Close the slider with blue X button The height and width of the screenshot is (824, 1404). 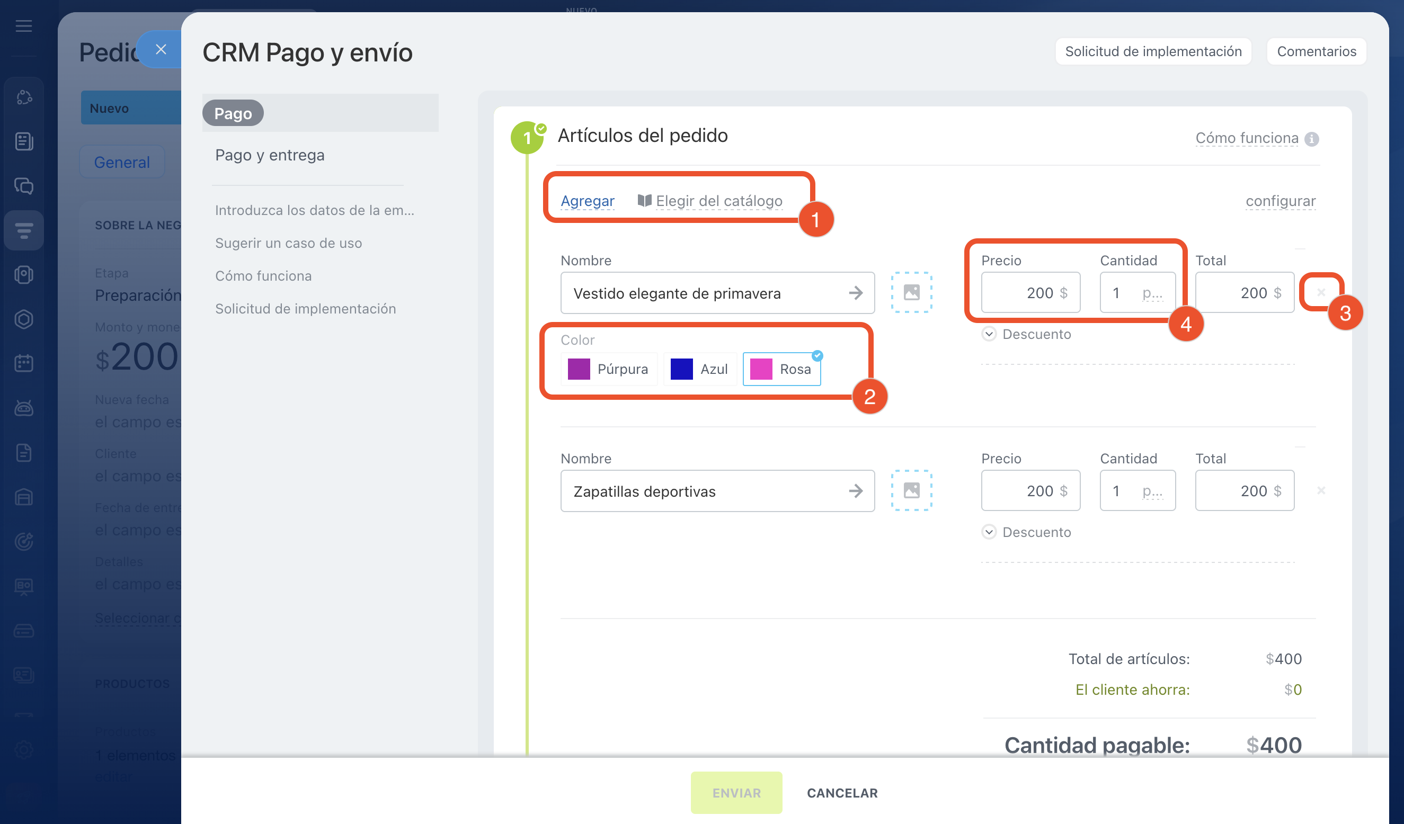(161, 50)
